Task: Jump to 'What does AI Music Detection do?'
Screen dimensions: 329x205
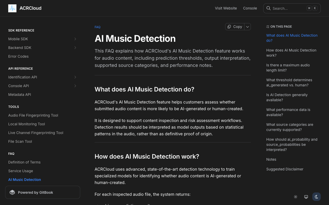Action: (292, 38)
